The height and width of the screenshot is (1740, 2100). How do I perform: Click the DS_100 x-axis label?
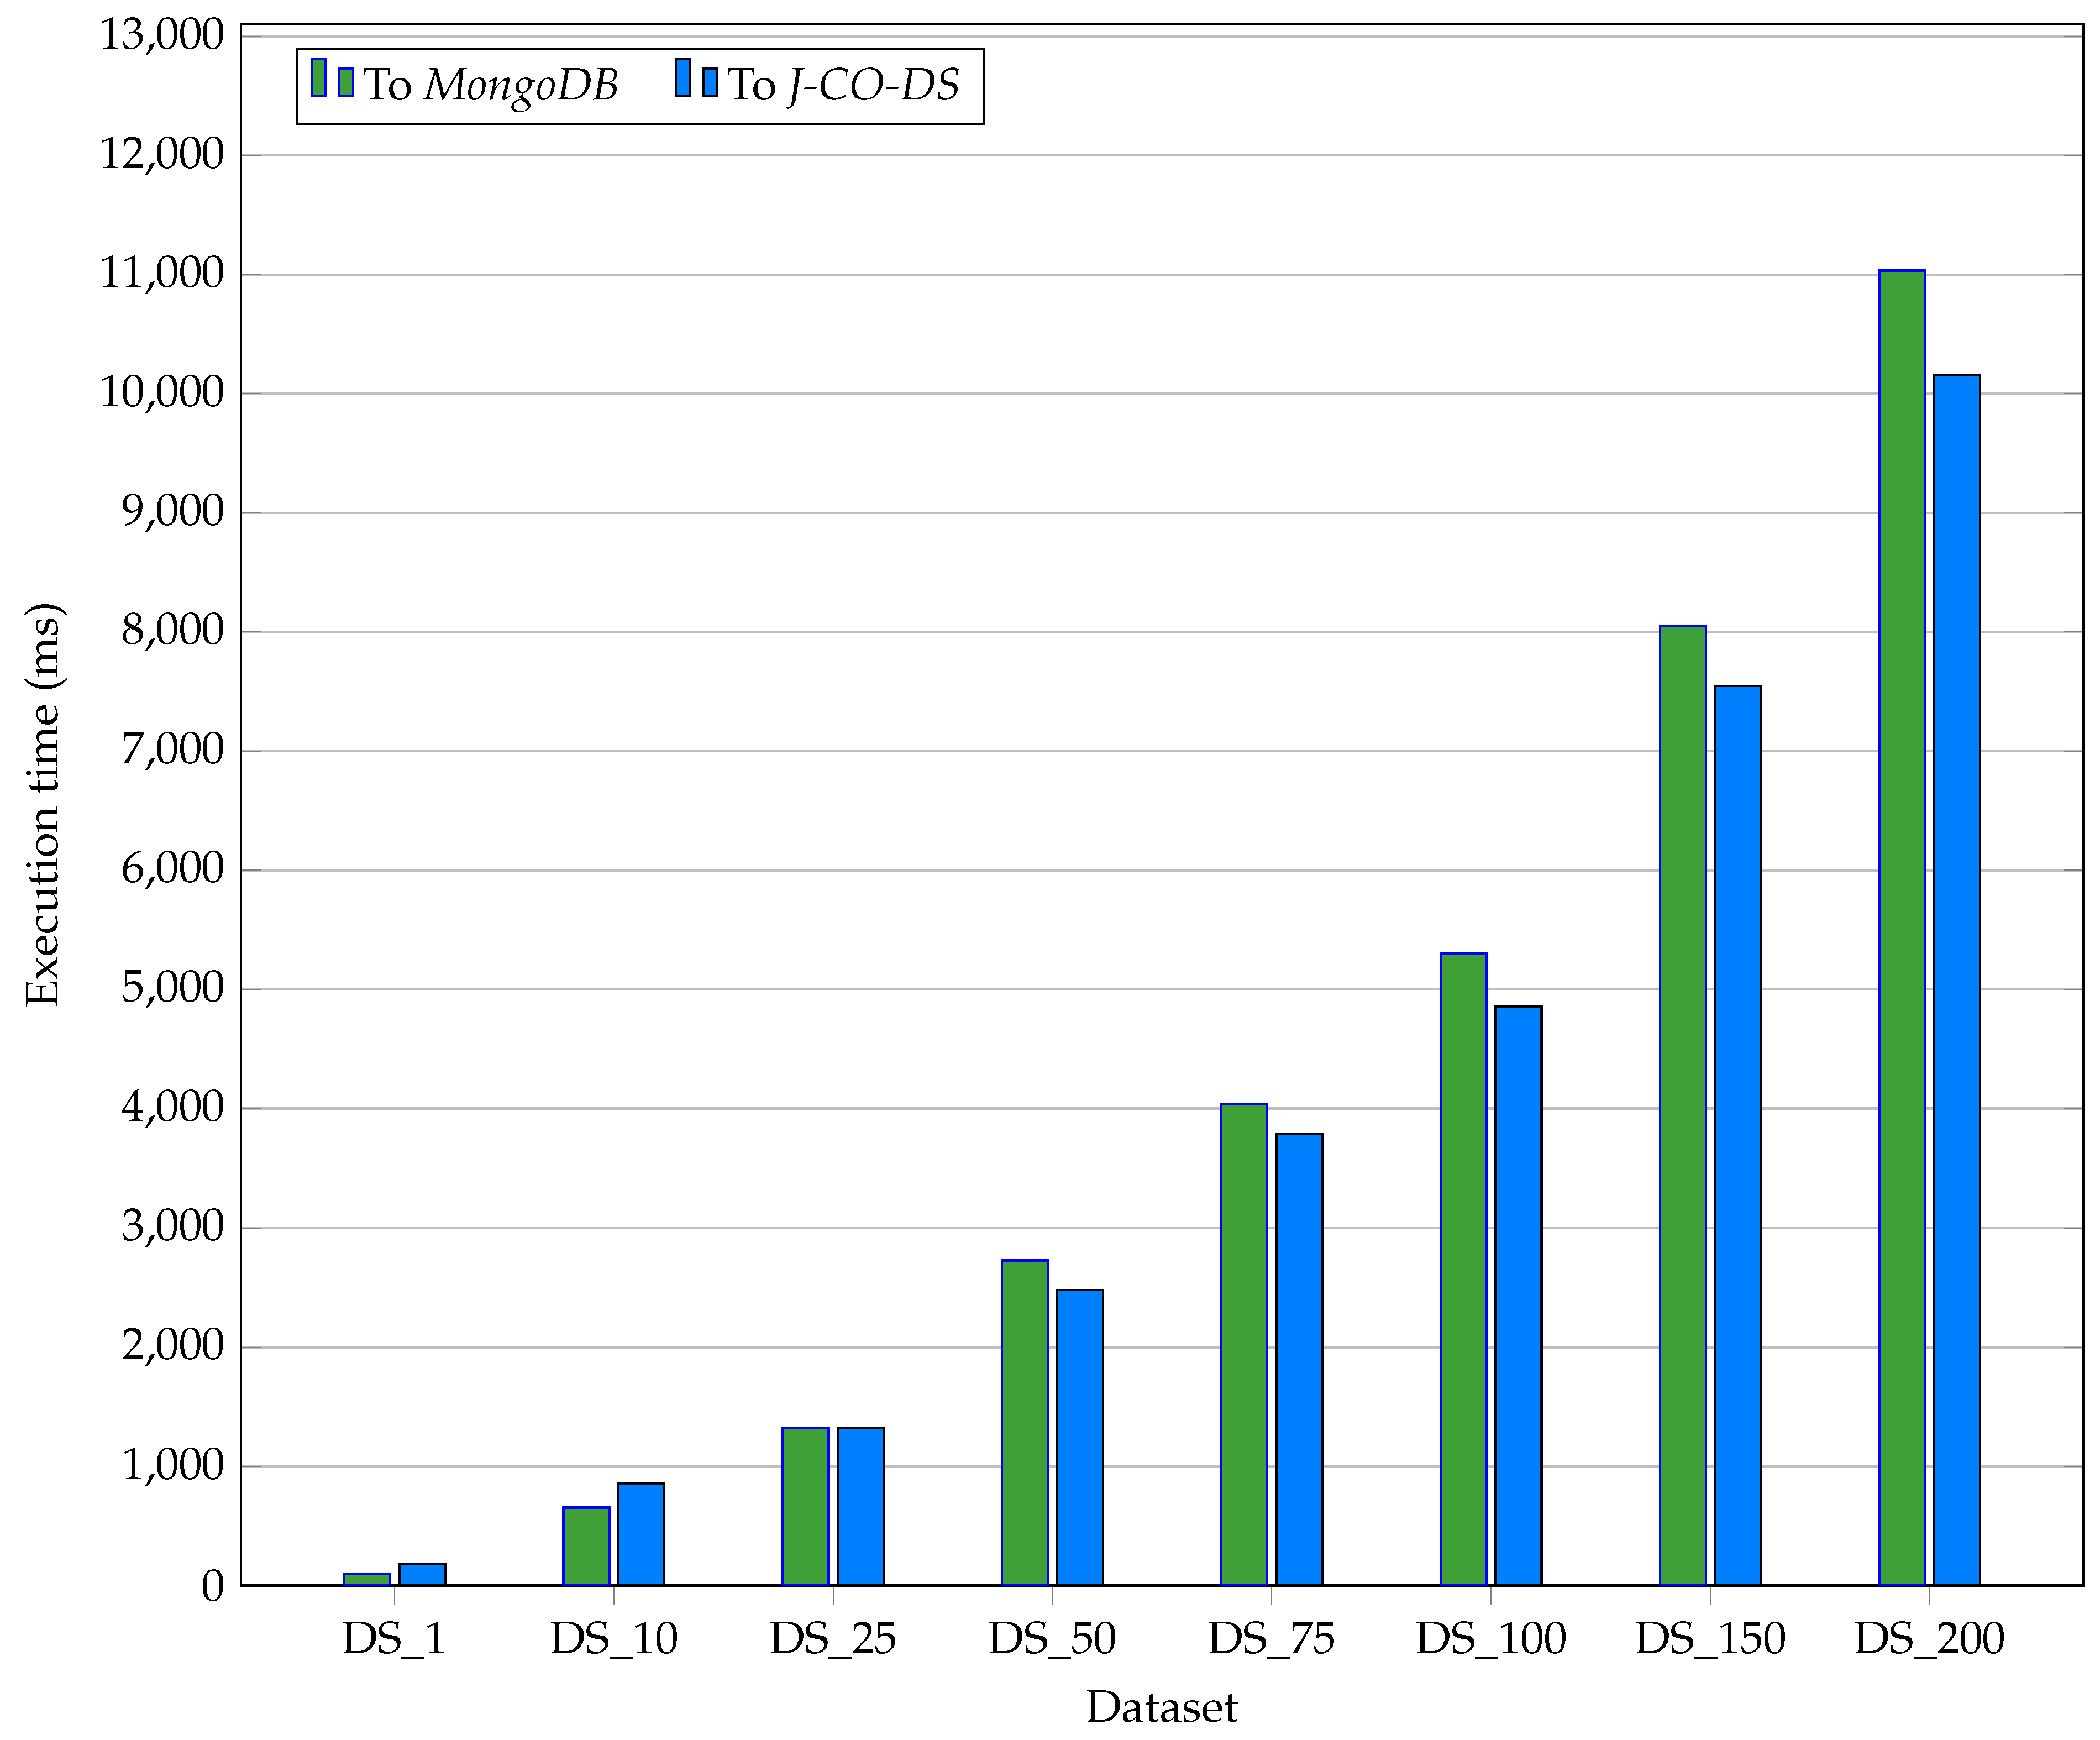pos(1491,1638)
